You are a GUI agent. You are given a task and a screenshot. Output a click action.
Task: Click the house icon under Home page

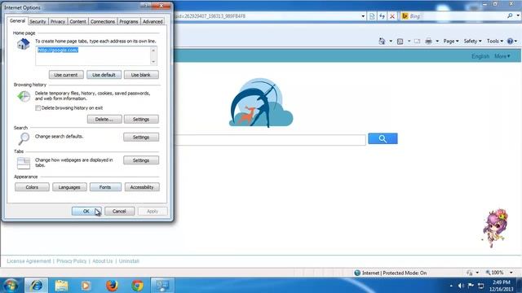pos(24,44)
